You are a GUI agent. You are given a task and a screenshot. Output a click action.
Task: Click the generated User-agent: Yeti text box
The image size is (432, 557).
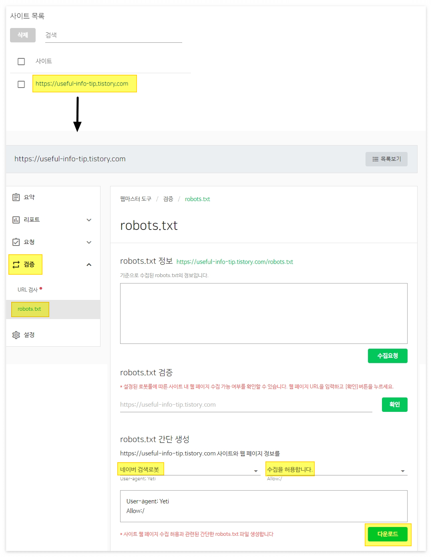pyautogui.click(x=263, y=506)
